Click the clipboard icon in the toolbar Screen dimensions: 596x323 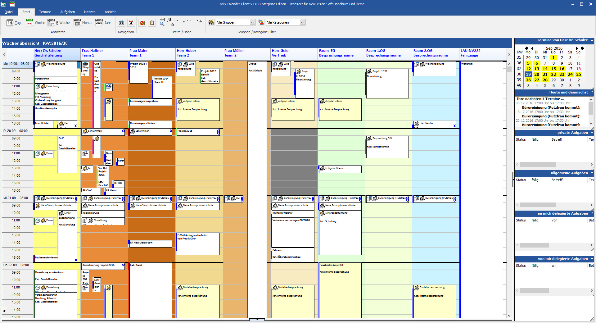tap(151, 23)
